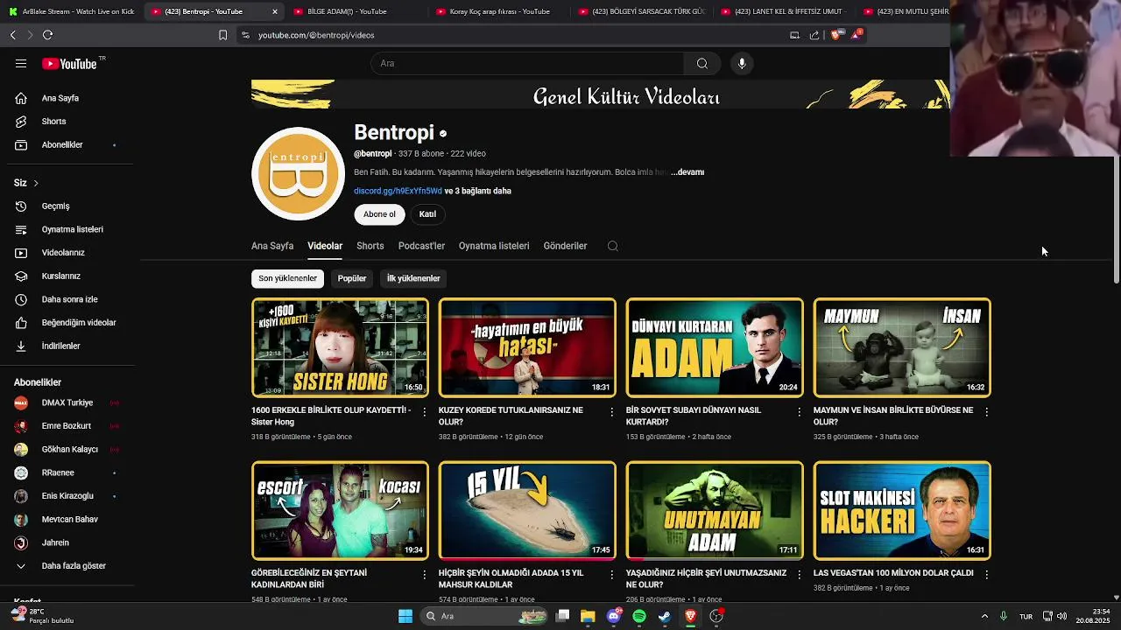Screen dimensions: 1121x630
Task: Click the search magnifier button
Action: point(702,63)
